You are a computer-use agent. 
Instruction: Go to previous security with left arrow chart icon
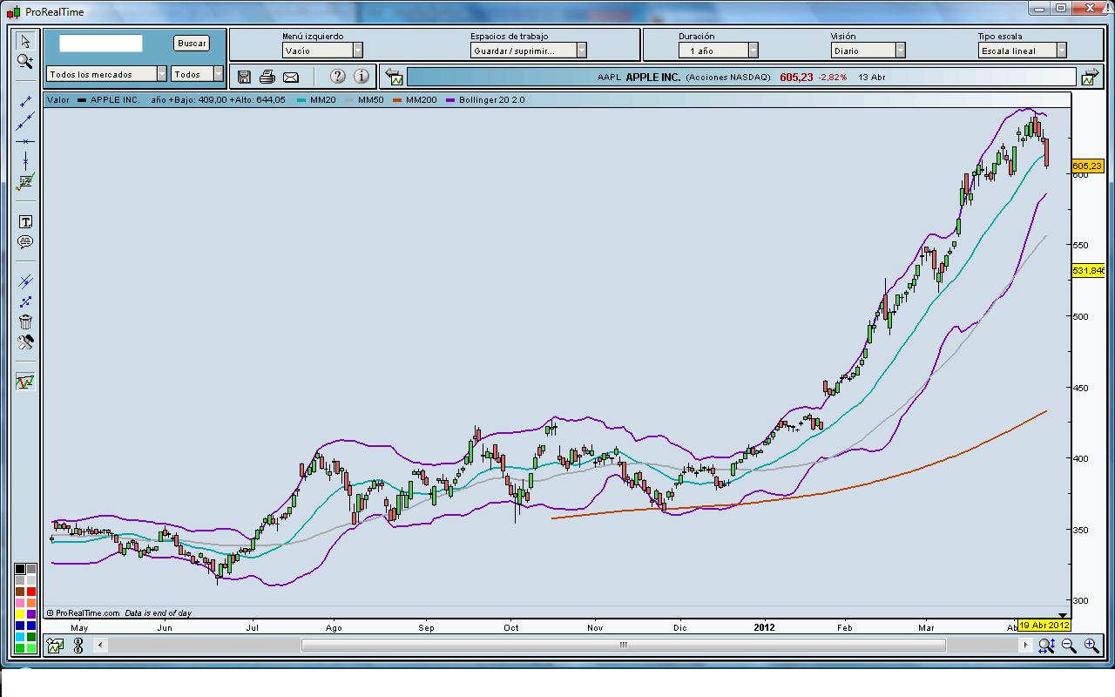[394, 77]
